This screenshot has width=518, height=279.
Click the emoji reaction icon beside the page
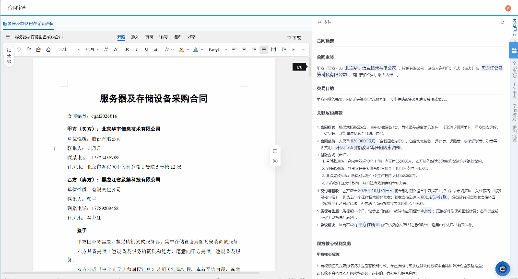[275, 161]
